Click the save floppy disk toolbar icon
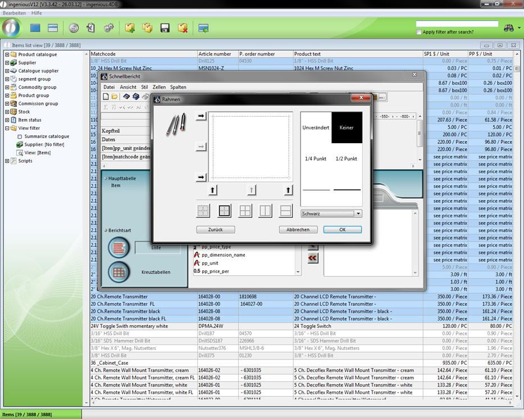The width and height of the screenshot is (524, 419). [165, 28]
